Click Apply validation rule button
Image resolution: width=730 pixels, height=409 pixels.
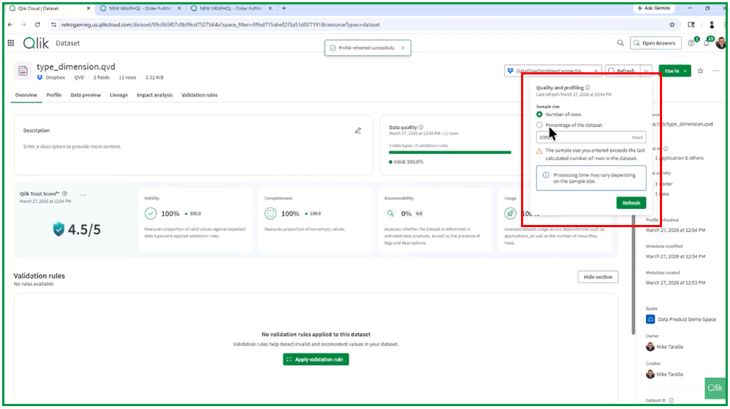[316, 359]
